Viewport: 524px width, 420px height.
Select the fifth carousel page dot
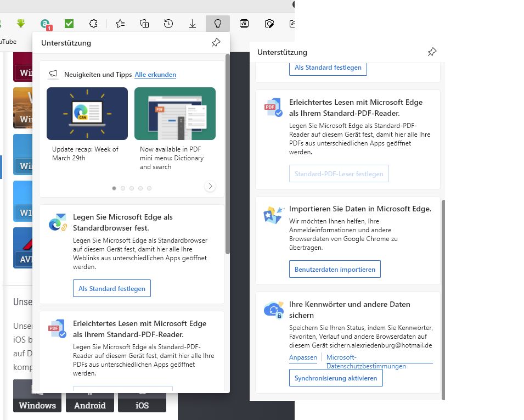click(x=149, y=188)
